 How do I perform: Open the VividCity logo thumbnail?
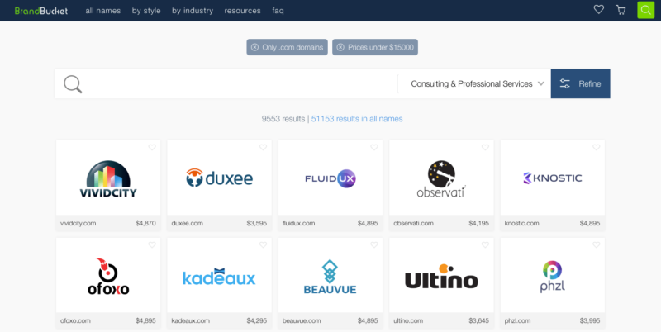pyautogui.click(x=108, y=178)
